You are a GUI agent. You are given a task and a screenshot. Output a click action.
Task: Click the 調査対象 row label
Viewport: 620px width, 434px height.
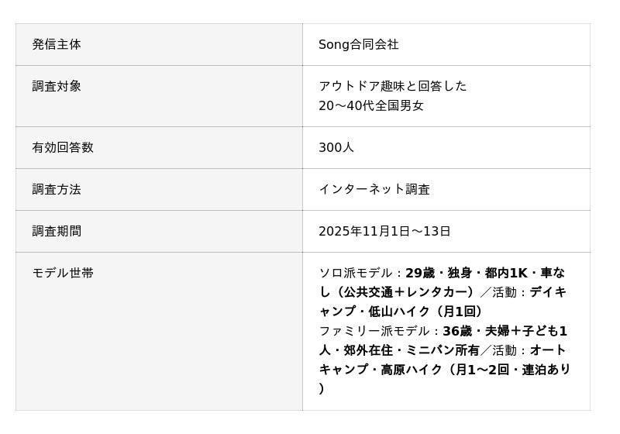(x=57, y=87)
